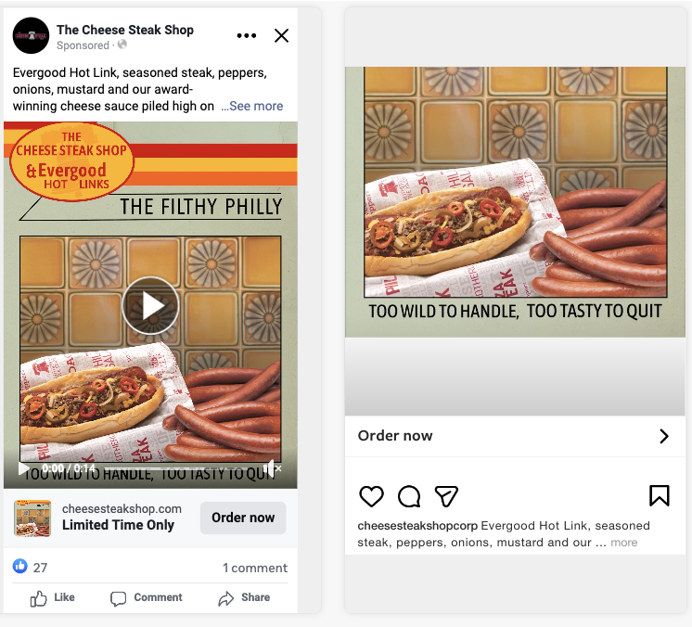Play the Filthy Philly video
The height and width of the screenshot is (627, 692).
[150, 306]
